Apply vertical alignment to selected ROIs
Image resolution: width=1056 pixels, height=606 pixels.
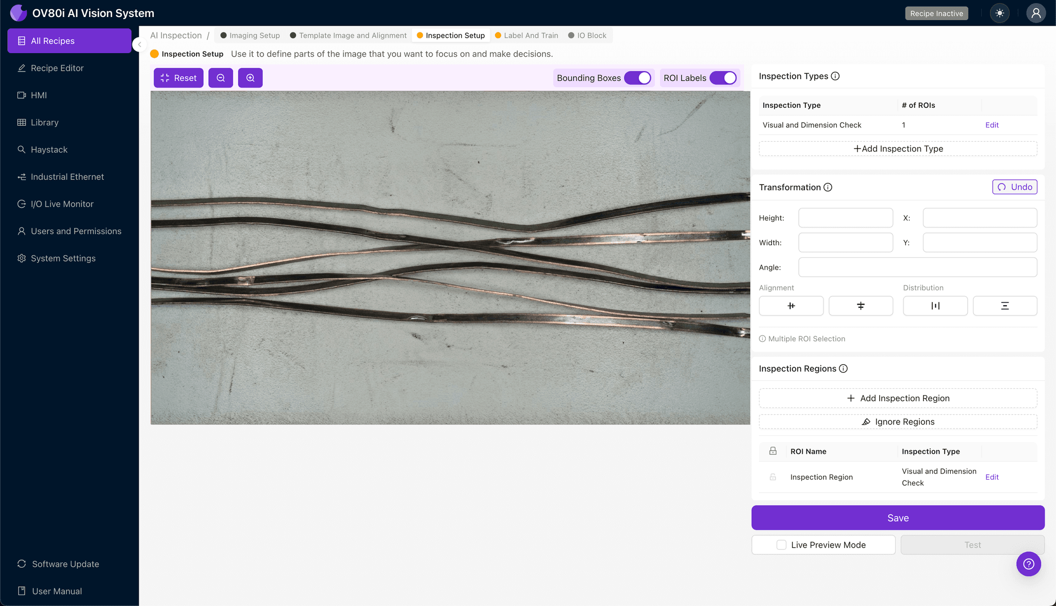(x=861, y=305)
